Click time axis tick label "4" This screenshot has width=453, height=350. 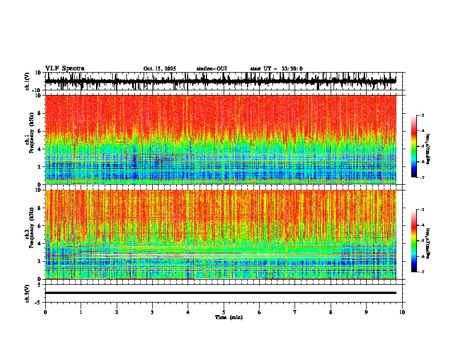(188, 312)
